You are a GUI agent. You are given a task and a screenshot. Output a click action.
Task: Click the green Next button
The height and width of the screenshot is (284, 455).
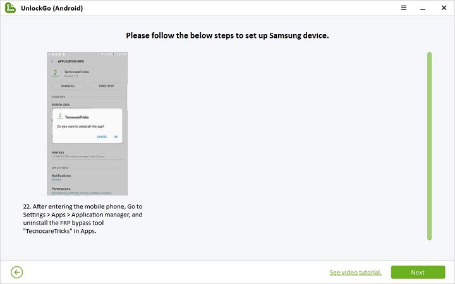tap(418, 272)
